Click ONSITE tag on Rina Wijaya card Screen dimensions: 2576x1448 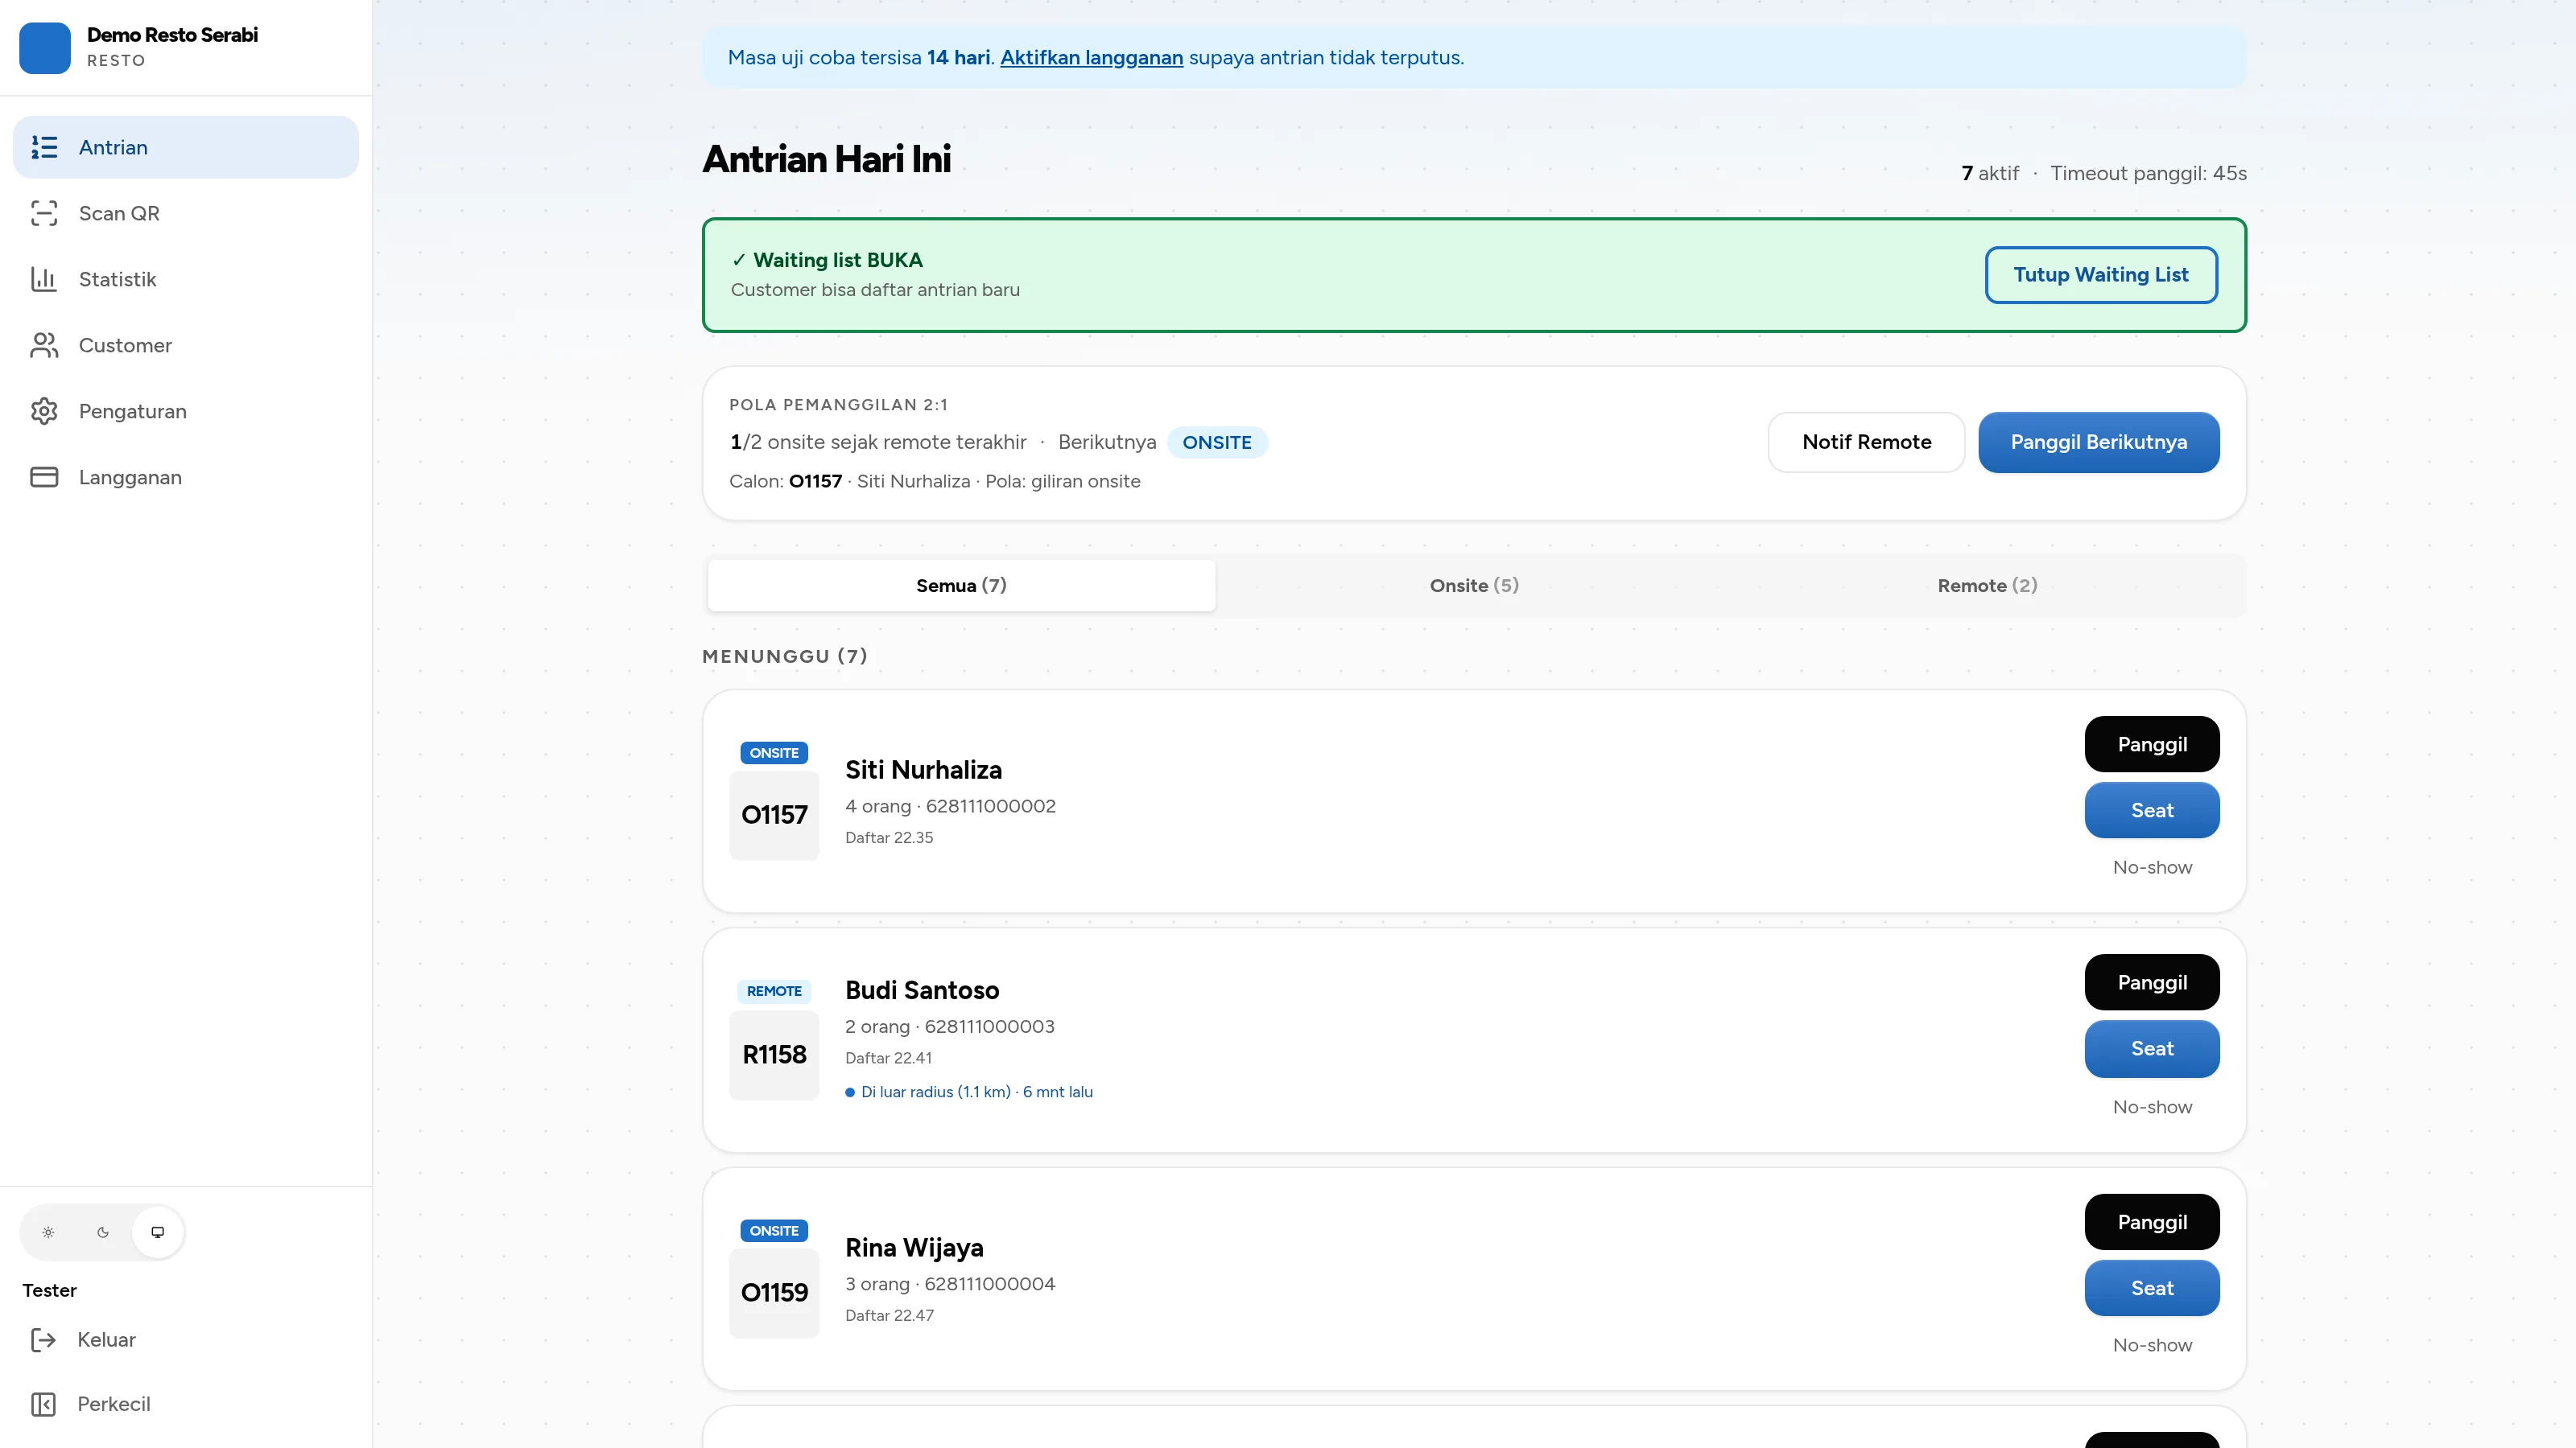774,1230
